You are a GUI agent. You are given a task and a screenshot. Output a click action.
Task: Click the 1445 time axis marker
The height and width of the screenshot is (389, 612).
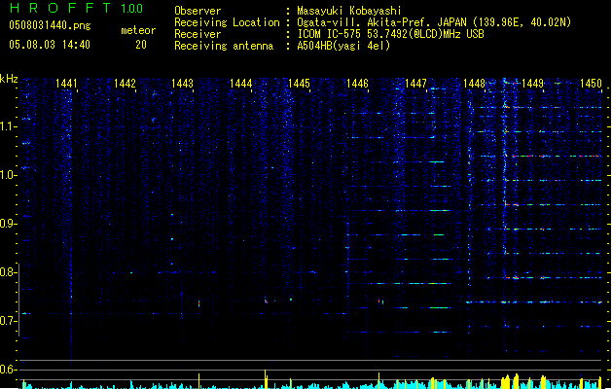(x=299, y=84)
